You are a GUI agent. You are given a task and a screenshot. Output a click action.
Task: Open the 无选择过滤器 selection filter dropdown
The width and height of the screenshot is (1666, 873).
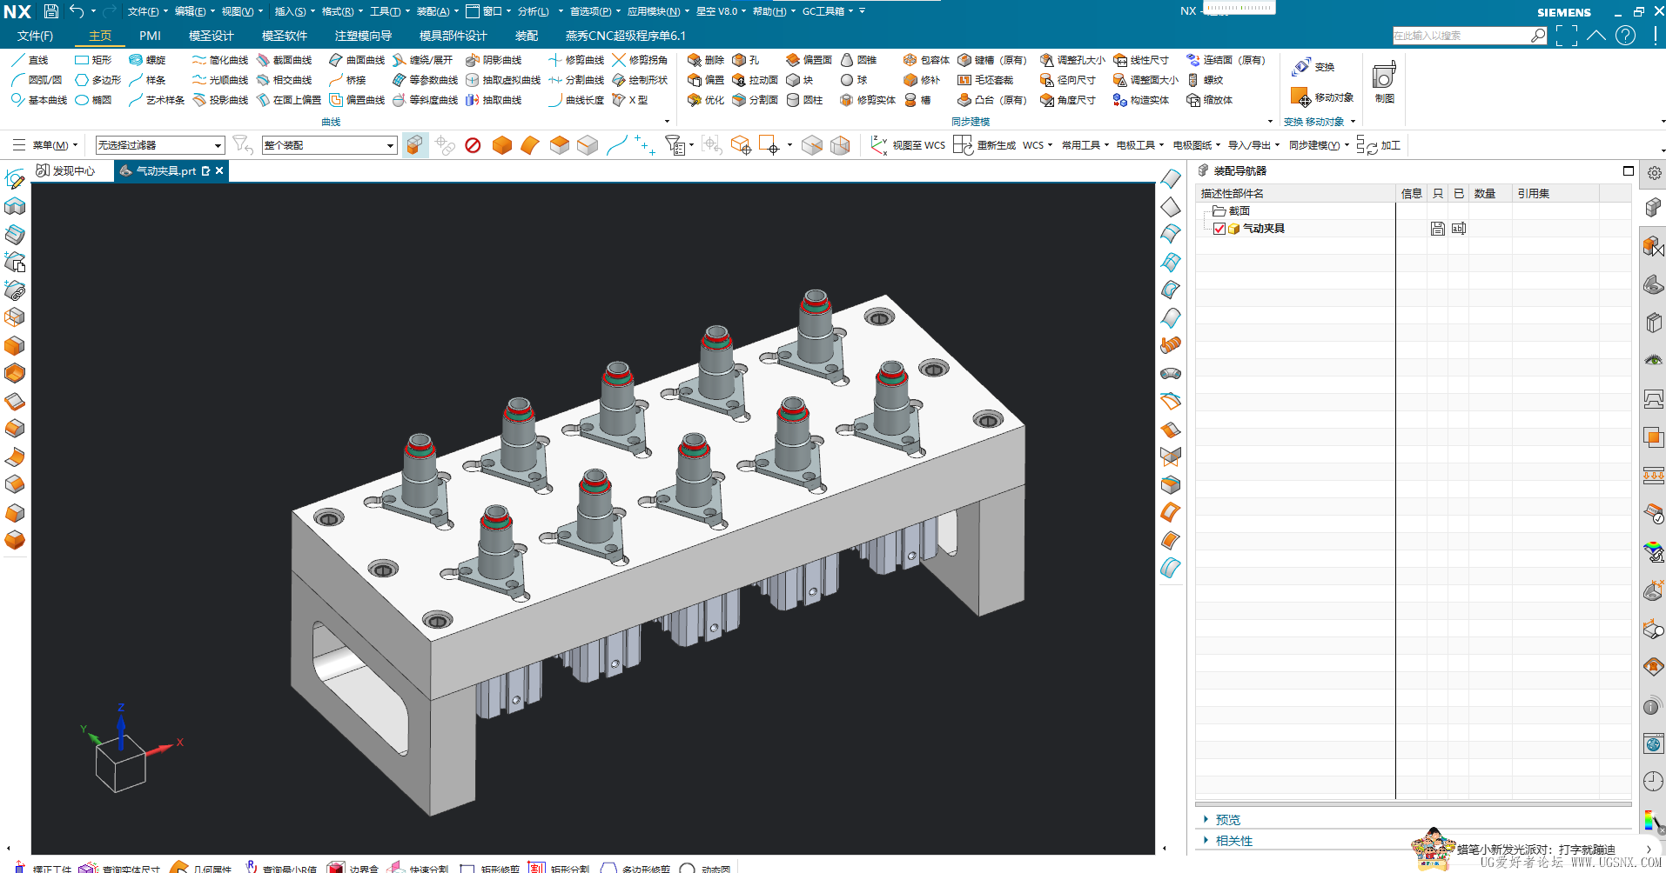click(160, 145)
